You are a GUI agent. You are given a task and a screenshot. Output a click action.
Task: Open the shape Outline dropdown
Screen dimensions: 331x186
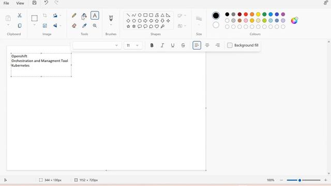click(182, 16)
